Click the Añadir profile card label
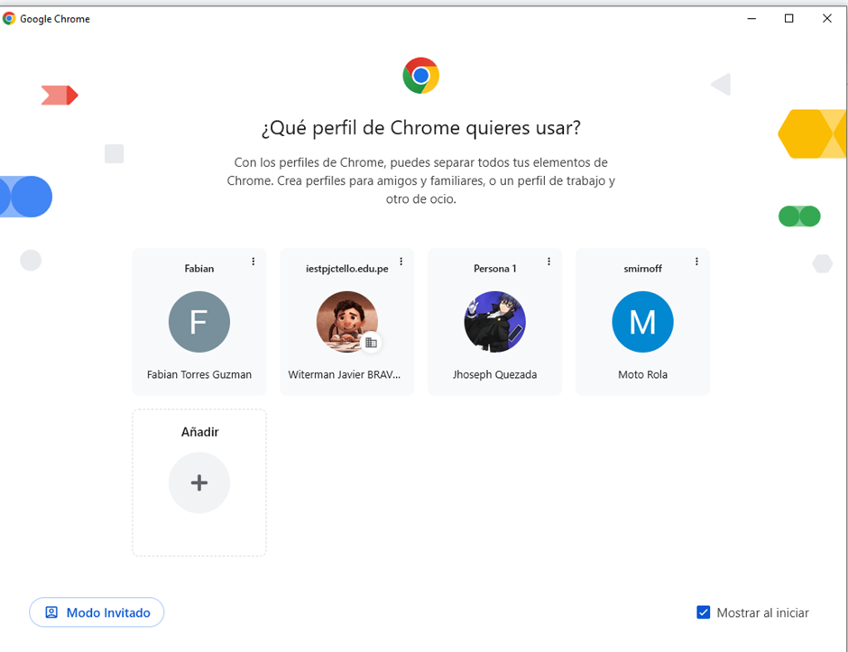The height and width of the screenshot is (652, 848). [x=199, y=432]
